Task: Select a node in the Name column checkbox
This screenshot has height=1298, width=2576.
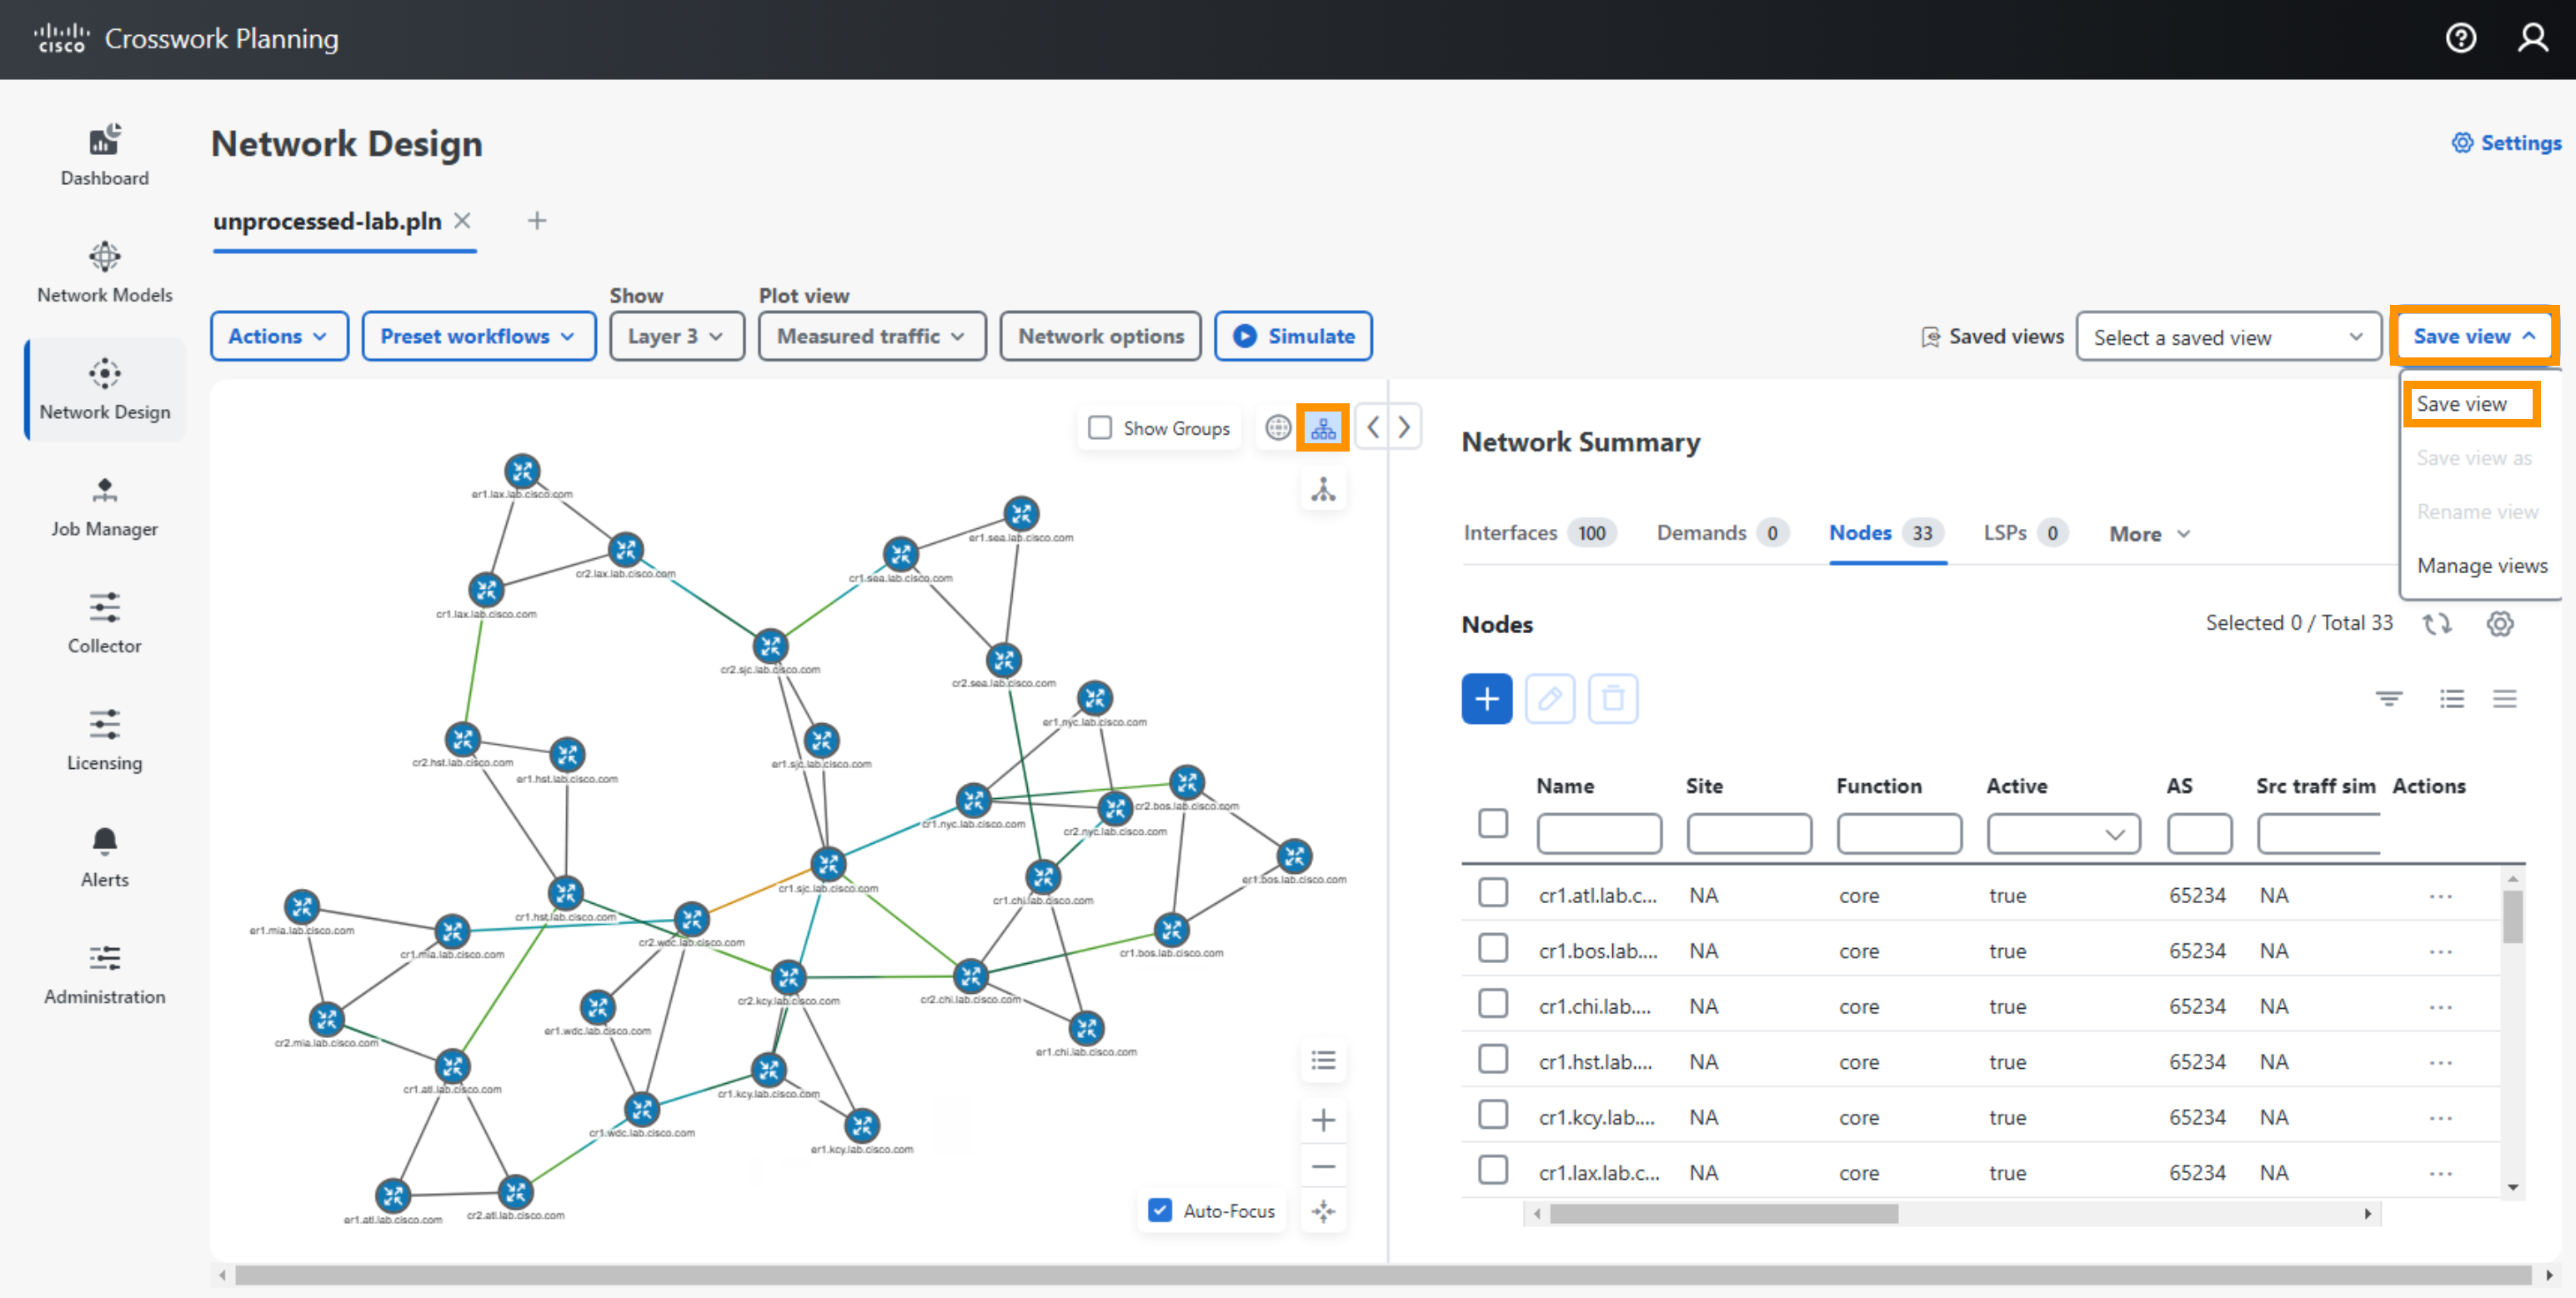Action: tap(1491, 894)
